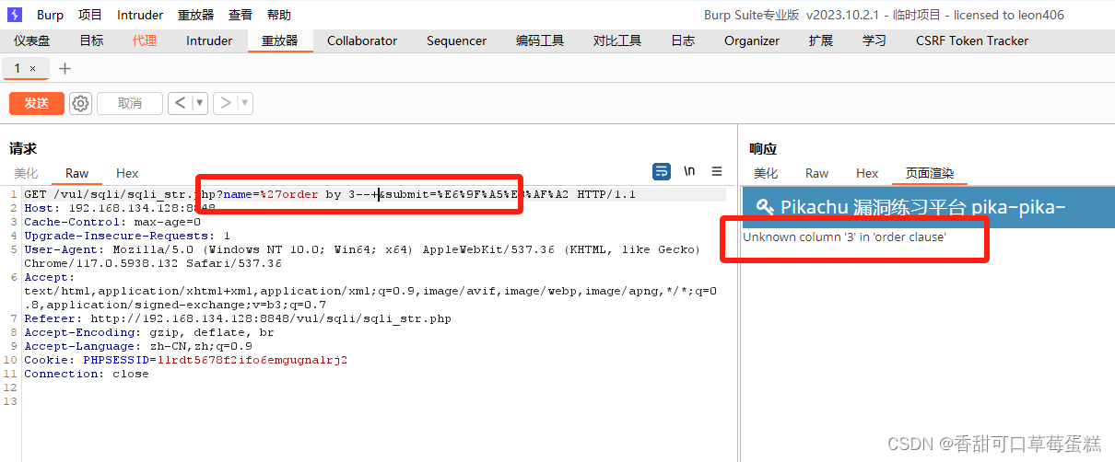Click the 响应 panel heading
The image size is (1115, 462).
tap(763, 148)
